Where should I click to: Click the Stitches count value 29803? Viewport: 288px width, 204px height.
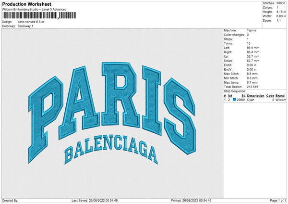click(x=281, y=3)
